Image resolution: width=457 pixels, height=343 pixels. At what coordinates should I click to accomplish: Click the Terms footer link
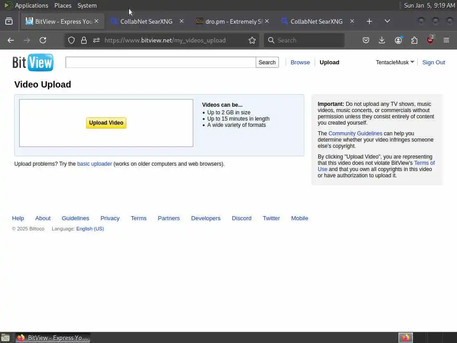(x=139, y=218)
